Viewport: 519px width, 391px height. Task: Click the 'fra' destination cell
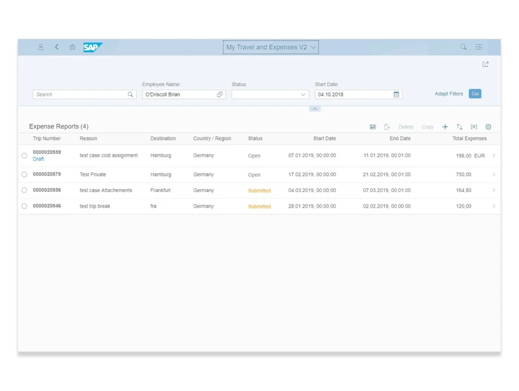pyautogui.click(x=153, y=206)
